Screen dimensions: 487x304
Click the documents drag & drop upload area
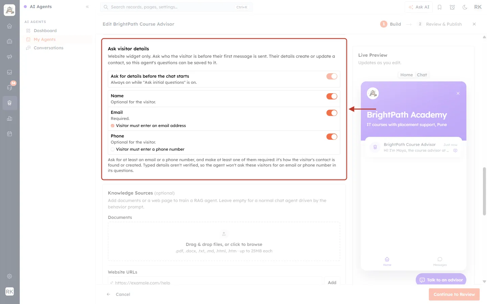[224, 242]
